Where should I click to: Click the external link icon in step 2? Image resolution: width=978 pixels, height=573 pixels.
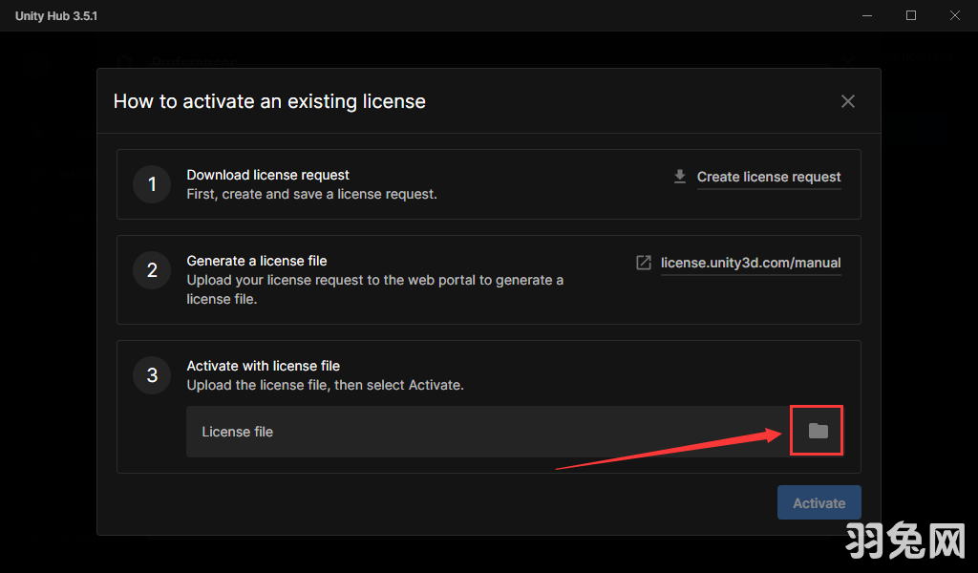point(644,263)
